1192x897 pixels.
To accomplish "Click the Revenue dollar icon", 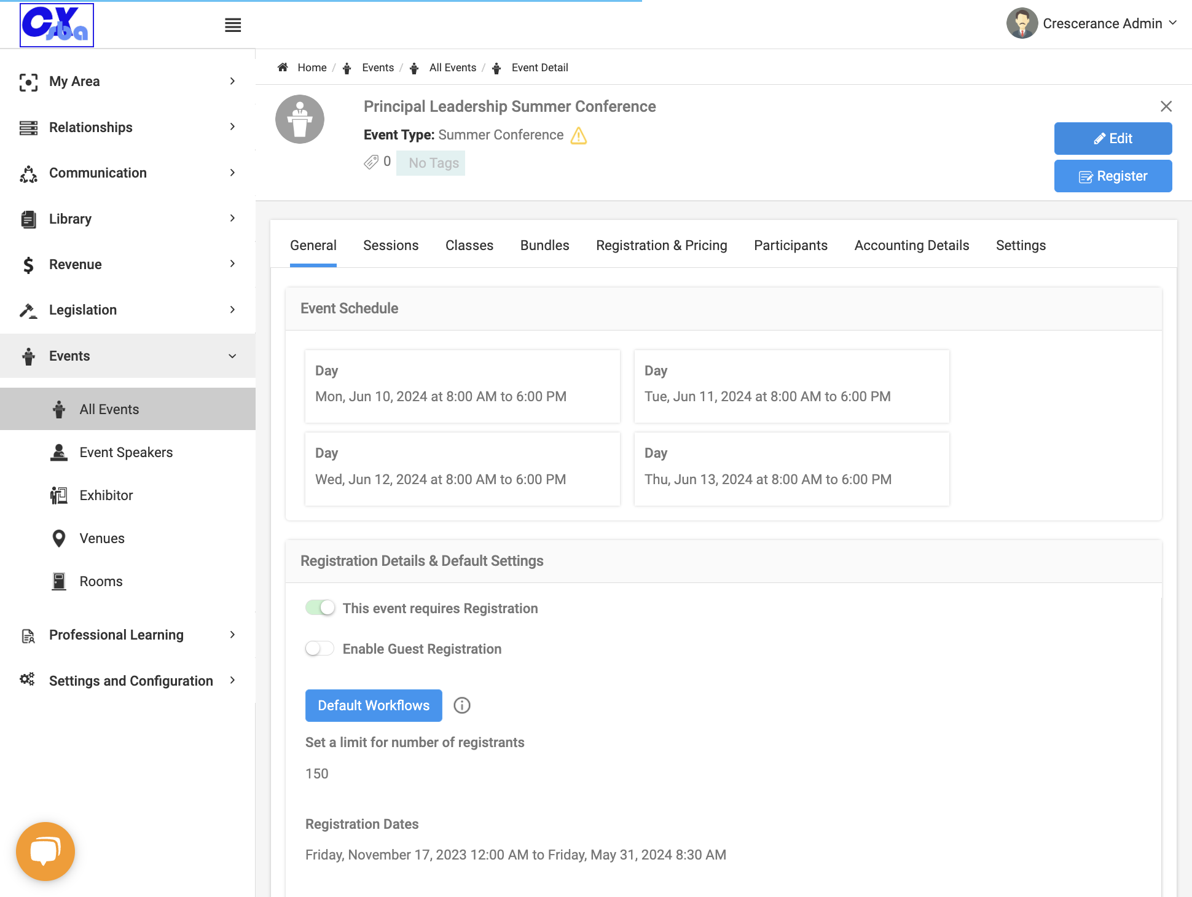I will (28, 265).
